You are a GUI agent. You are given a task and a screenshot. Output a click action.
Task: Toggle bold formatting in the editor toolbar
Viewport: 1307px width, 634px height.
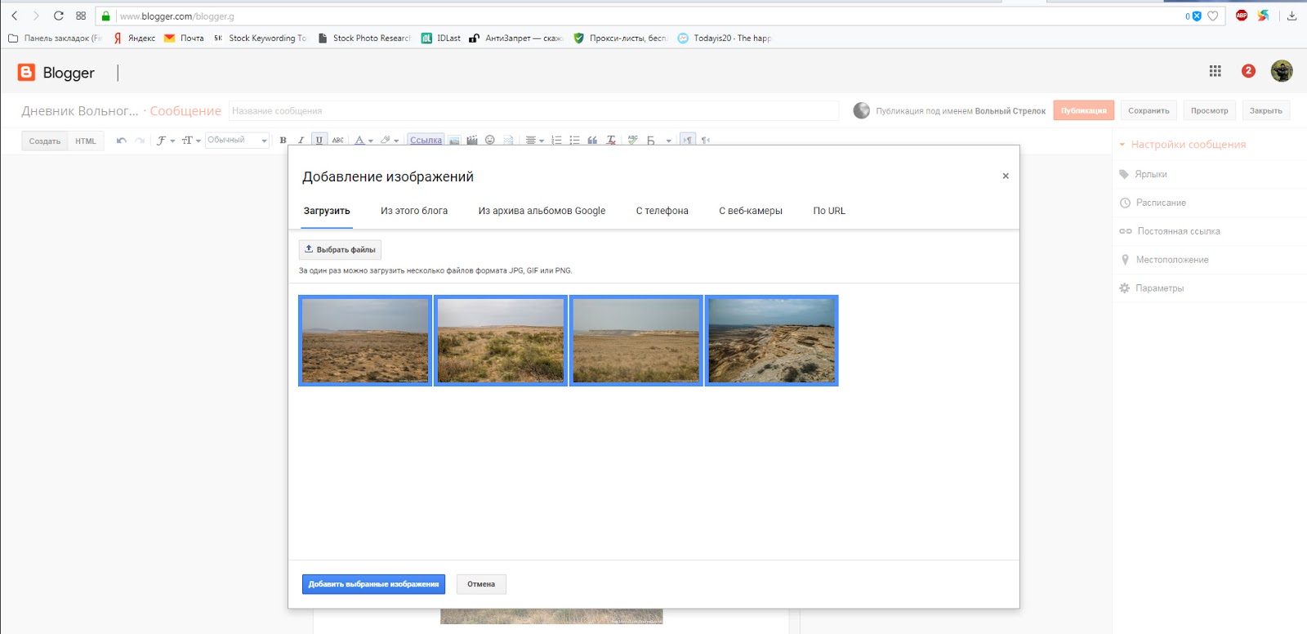click(x=283, y=141)
